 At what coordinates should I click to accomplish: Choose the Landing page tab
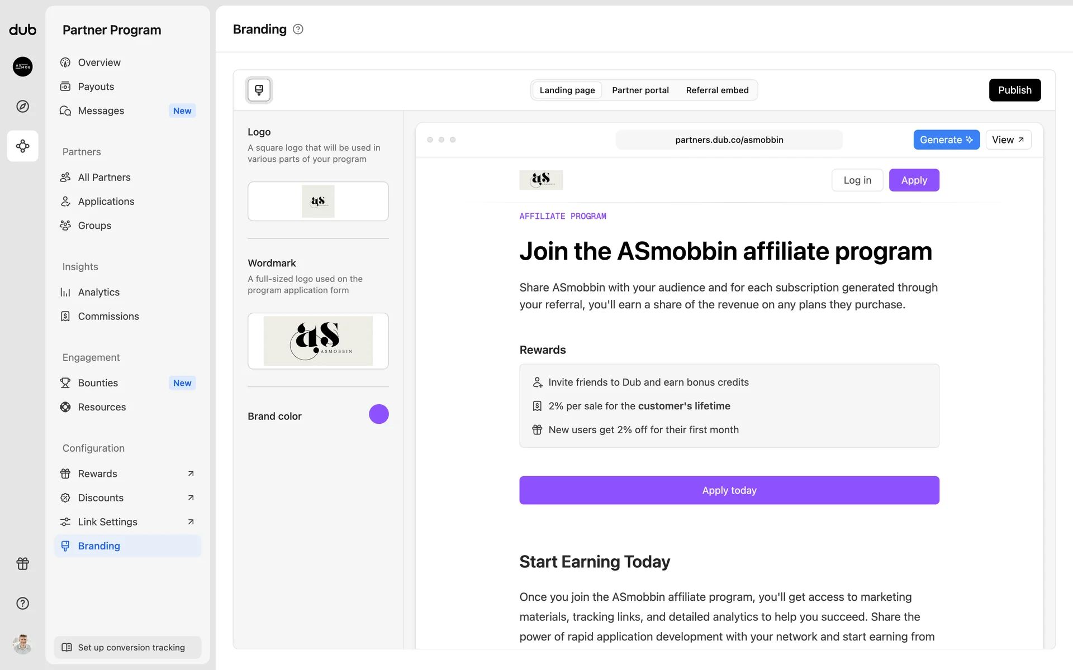pos(567,90)
